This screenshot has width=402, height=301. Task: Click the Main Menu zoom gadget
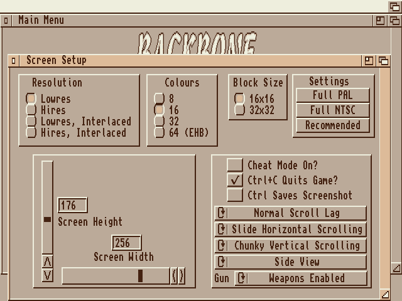coord(380,21)
